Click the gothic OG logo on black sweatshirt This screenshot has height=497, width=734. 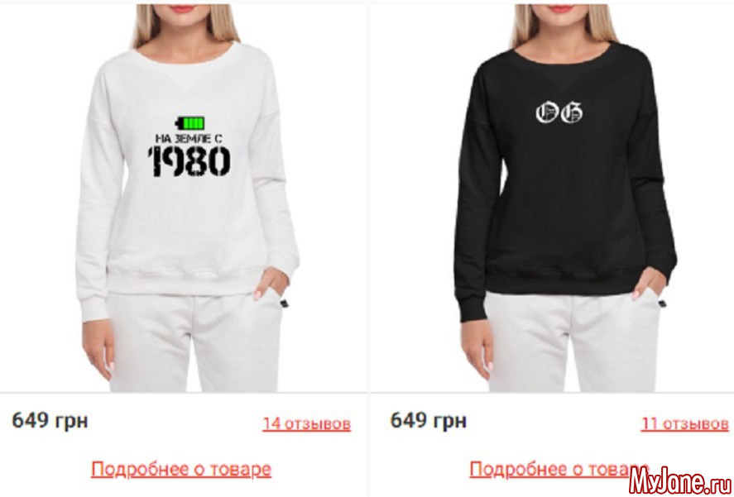click(x=559, y=112)
